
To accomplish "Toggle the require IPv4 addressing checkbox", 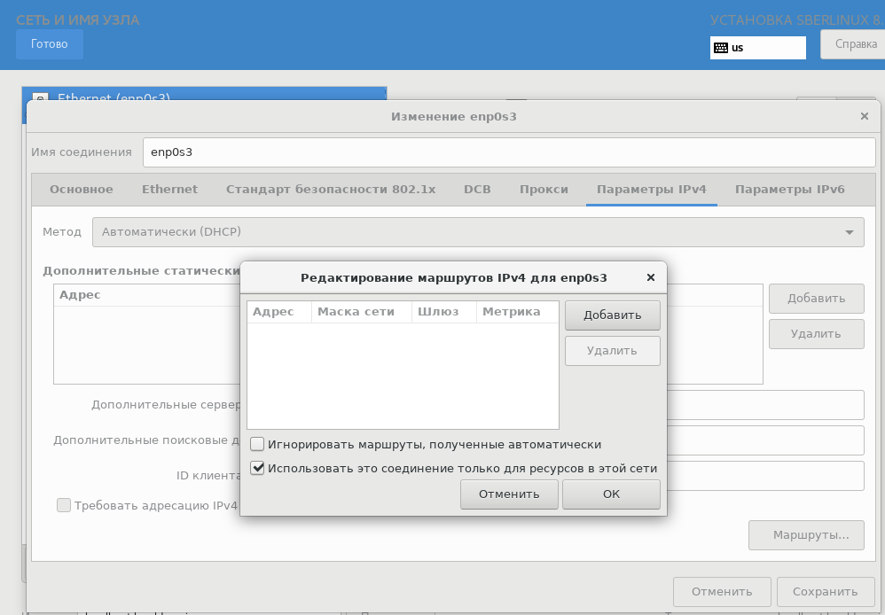I will [x=64, y=505].
